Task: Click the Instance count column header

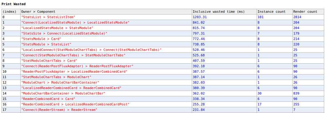Action: [274, 12]
